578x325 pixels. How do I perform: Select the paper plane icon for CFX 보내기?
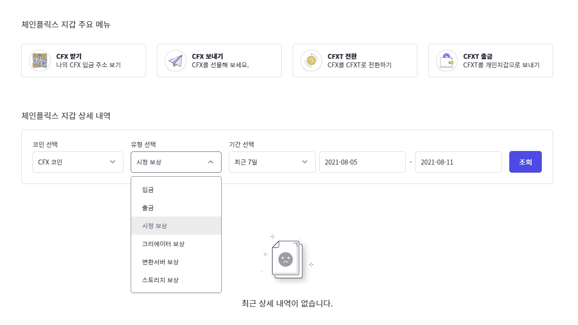tap(175, 61)
